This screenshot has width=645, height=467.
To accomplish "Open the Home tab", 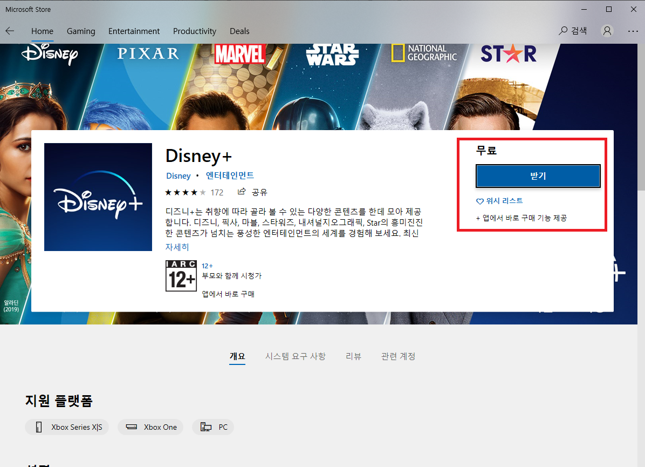I will (x=43, y=31).
